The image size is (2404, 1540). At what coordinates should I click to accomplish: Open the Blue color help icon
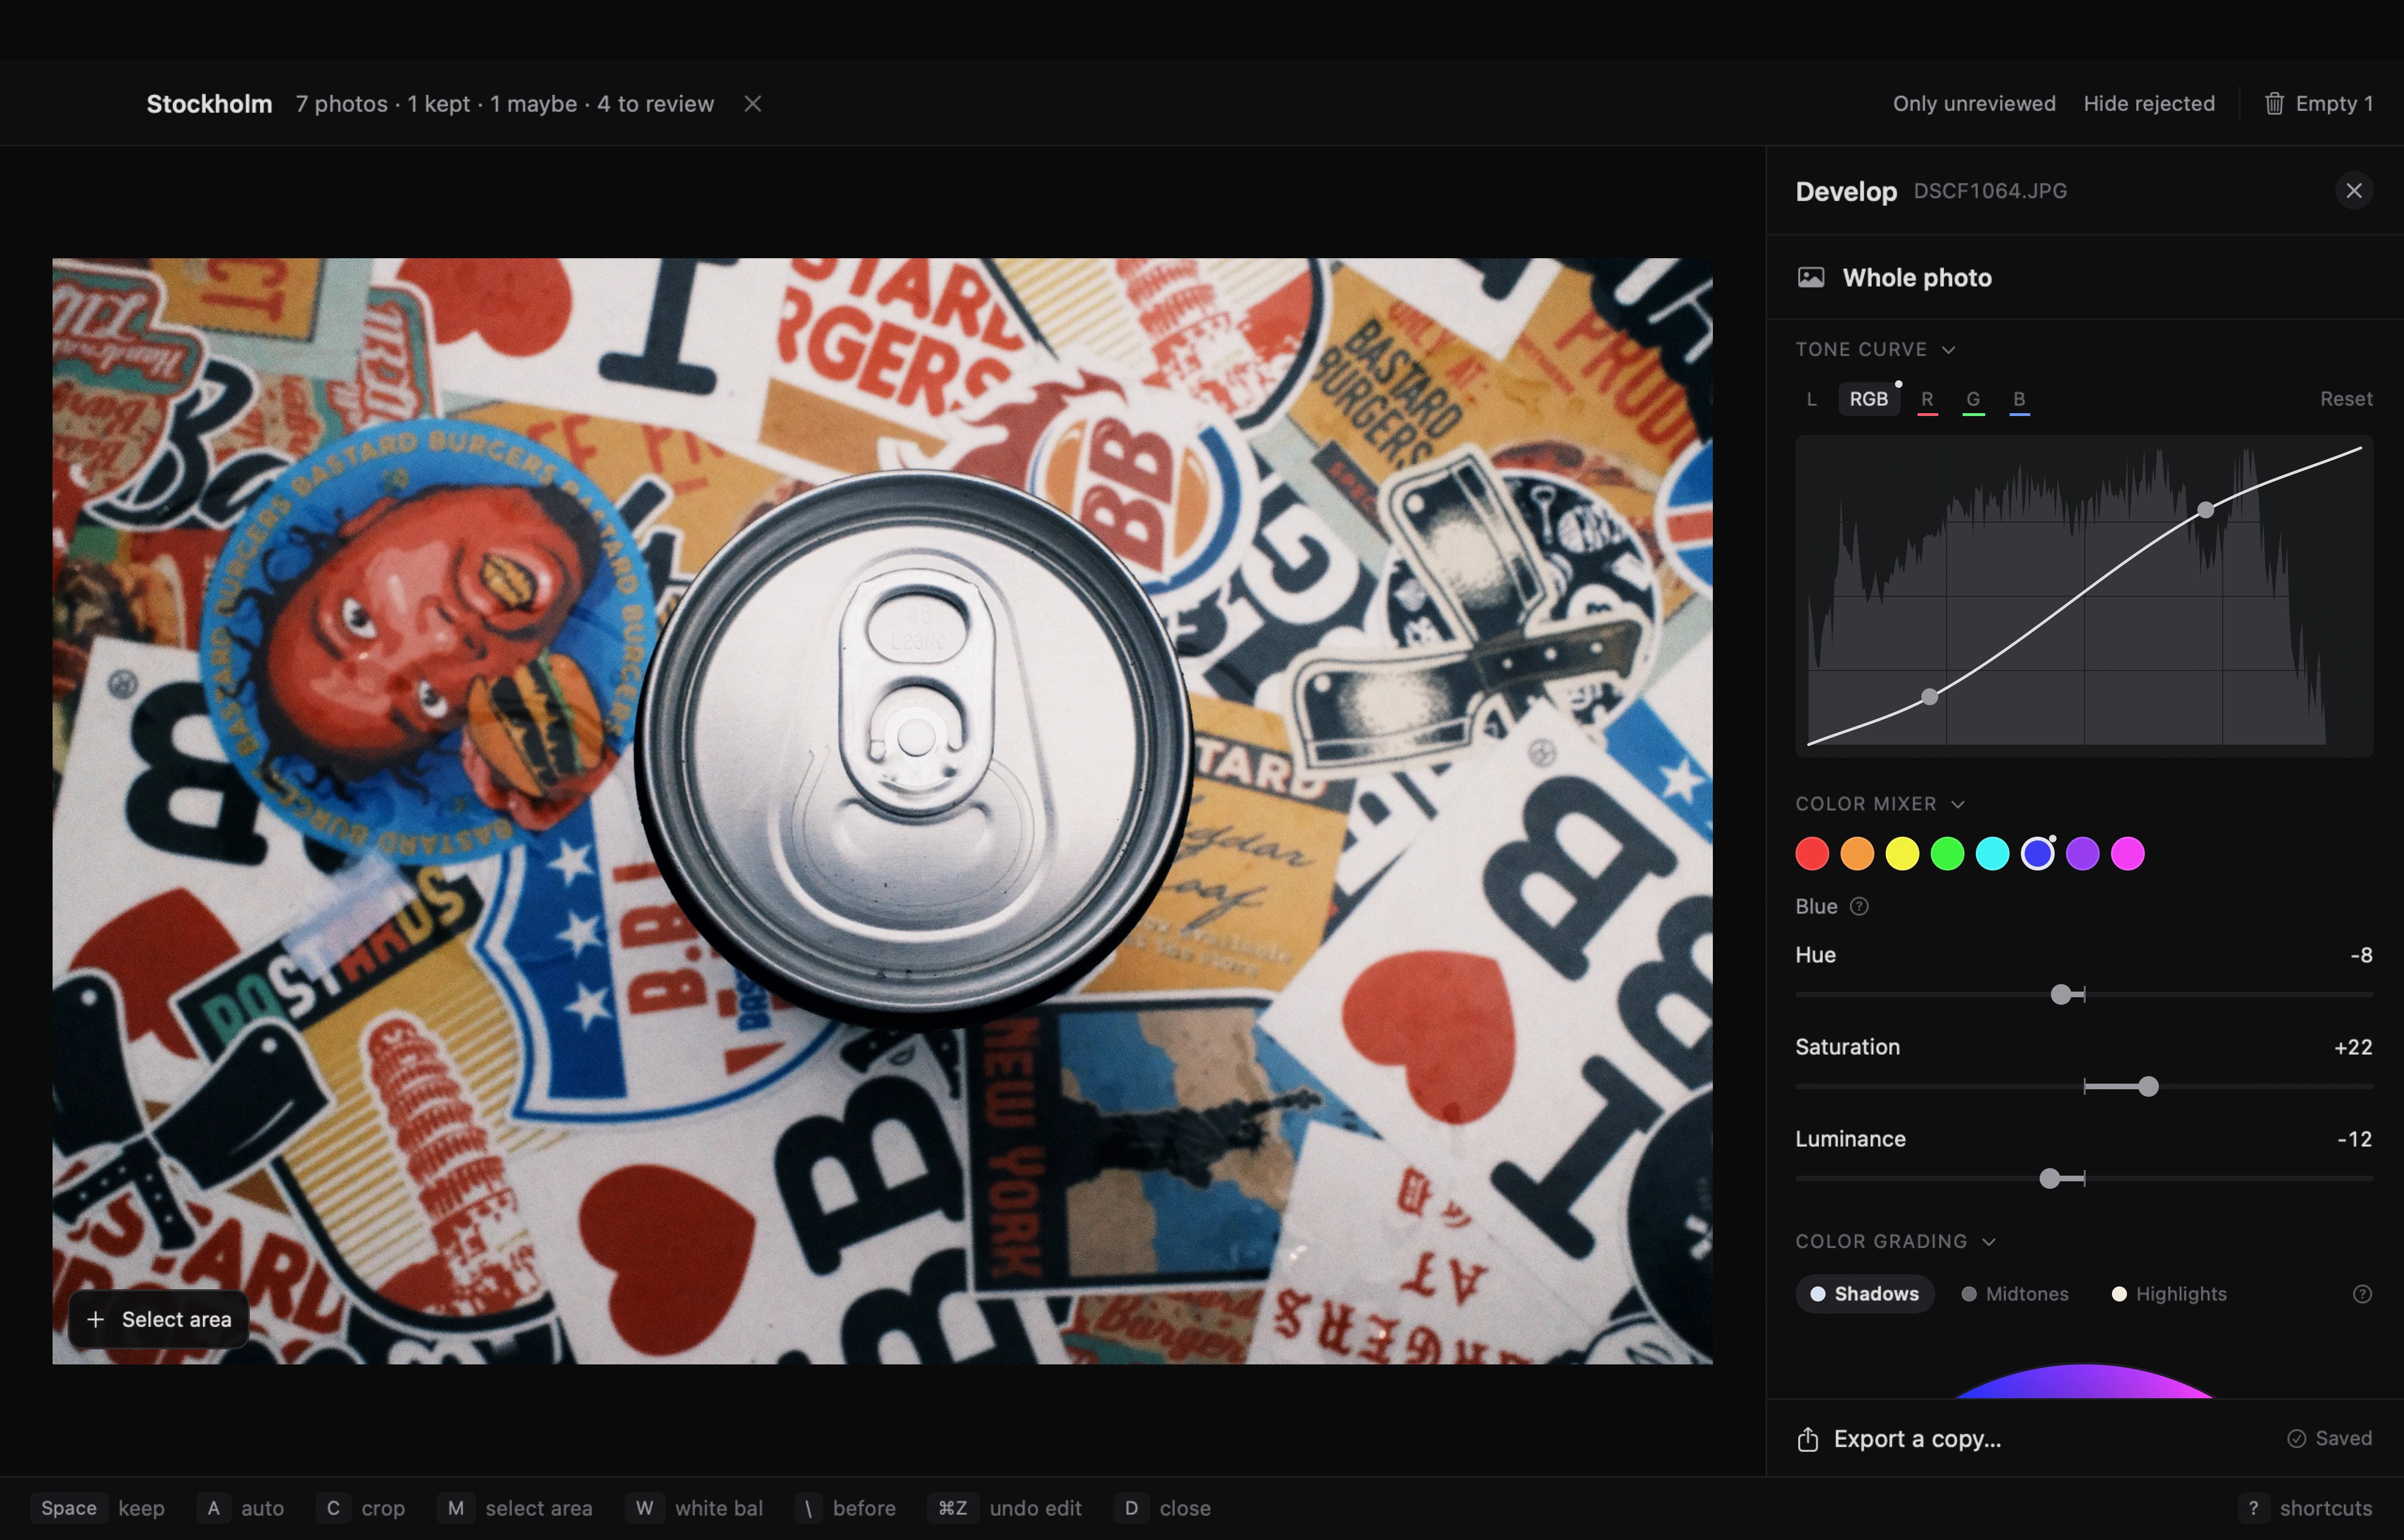pyautogui.click(x=1859, y=907)
